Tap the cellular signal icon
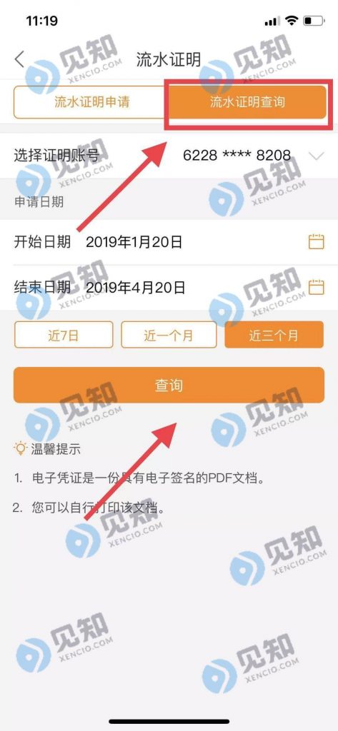Viewport: 338px width, 731px height. click(x=272, y=21)
